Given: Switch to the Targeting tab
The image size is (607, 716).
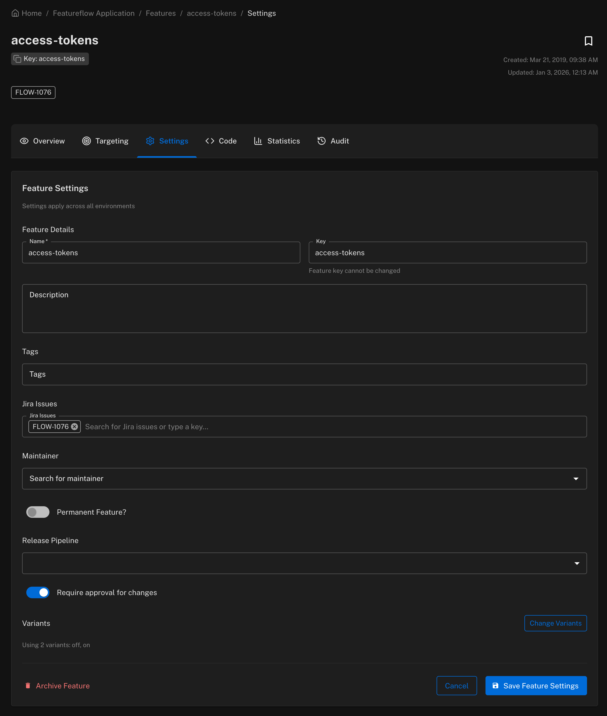Looking at the screenshot, I should pyautogui.click(x=105, y=141).
